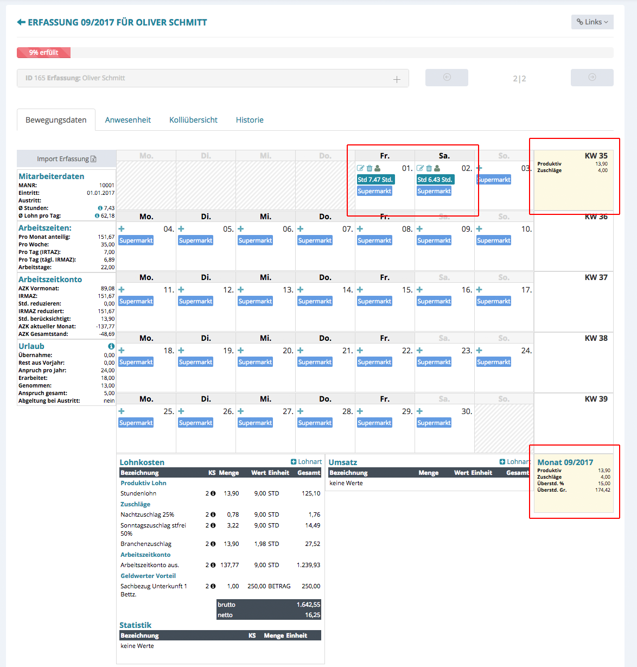The image size is (637, 667).
Task: Go to the next record arrow button
Action: click(592, 78)
